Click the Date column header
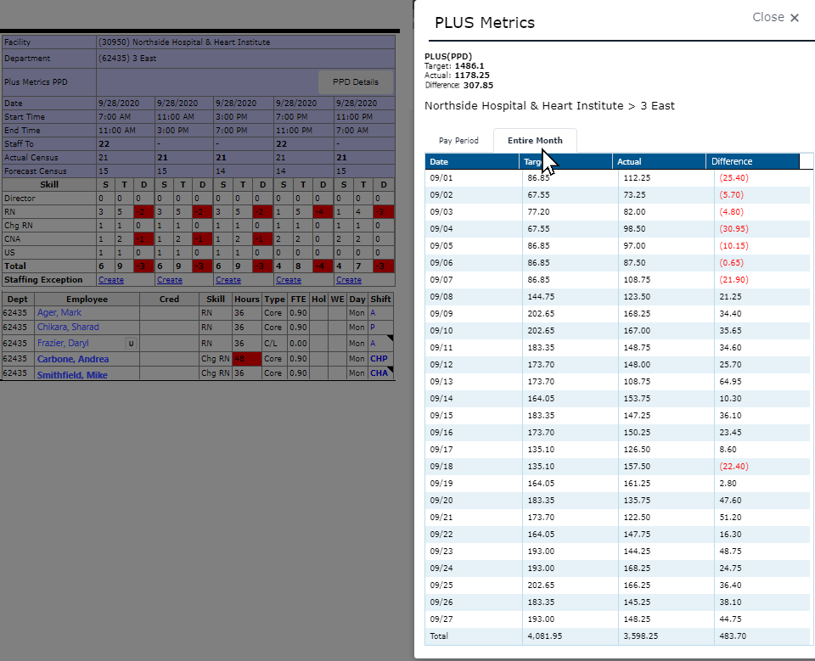Image resolution: width=815 pixels, height=661 pixels. pyautogui.click(x=472, y=161)
